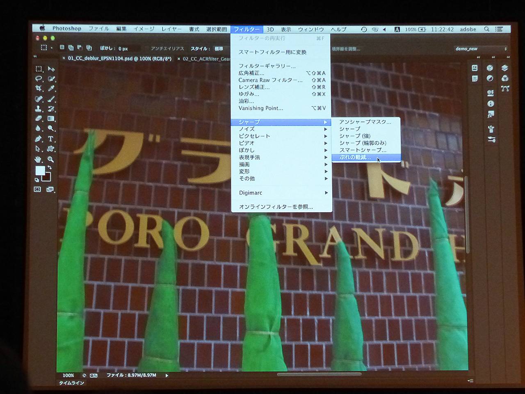The width and height of the screenshot is (525, 394).
Task: Swap foreground and background colors
Action: (x=50, y=167)
